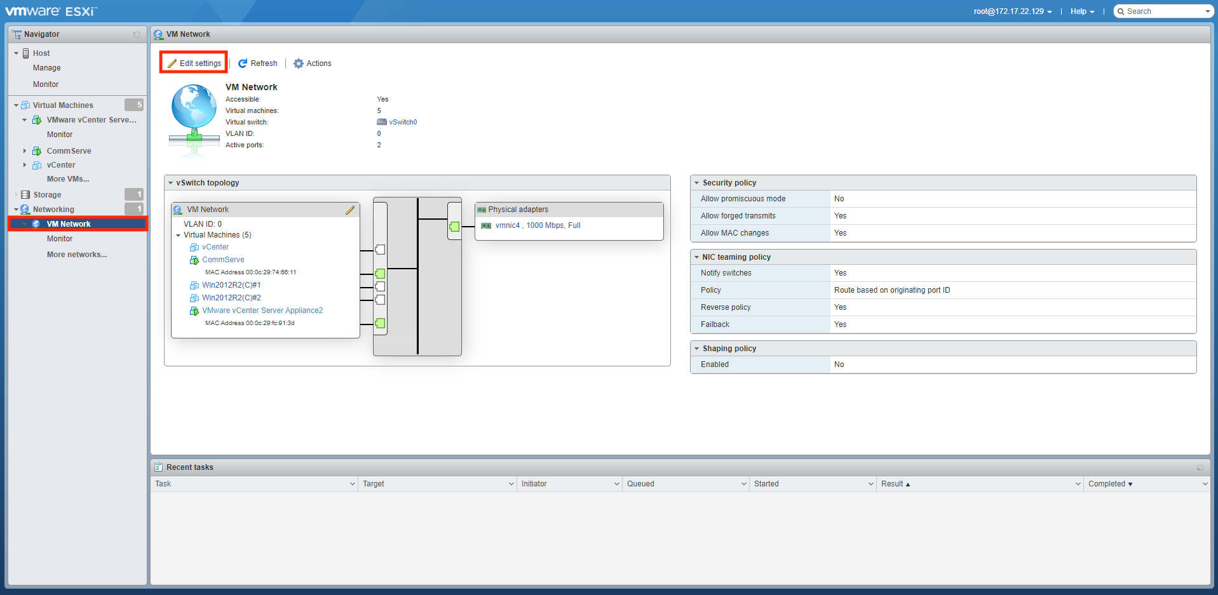Expand the Storage tree node
Viewport: 1218px width, 595px height.
tap(17, 195)
